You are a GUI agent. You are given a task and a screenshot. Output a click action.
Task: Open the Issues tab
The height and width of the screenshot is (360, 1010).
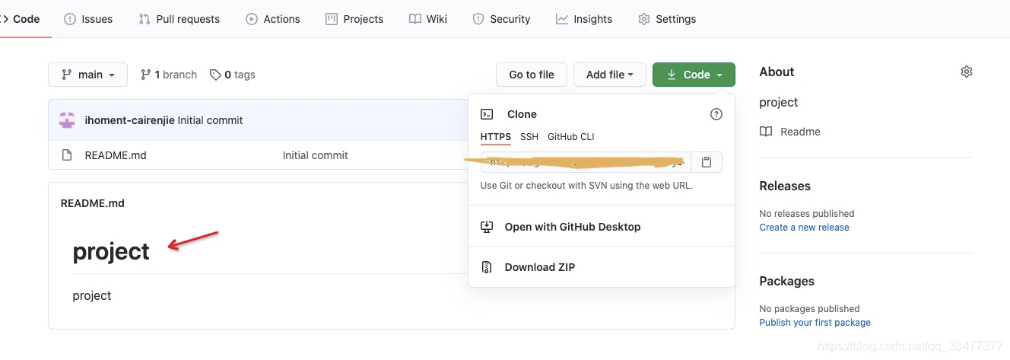point(88,19)
